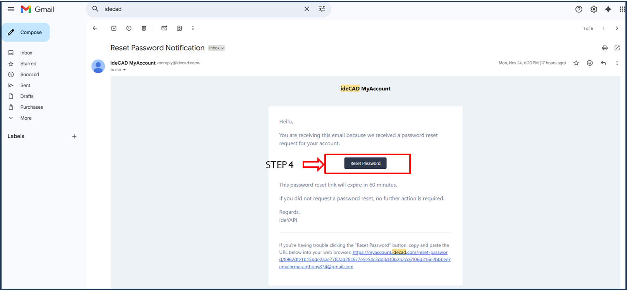This screenshot has width=627, height=291.
Task: Open the message More options menu
Action: [617, 63]
